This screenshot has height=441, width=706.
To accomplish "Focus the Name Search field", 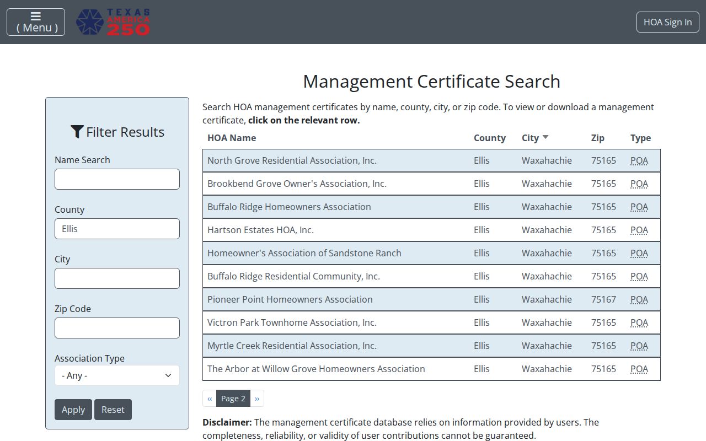I will (117, 179).
